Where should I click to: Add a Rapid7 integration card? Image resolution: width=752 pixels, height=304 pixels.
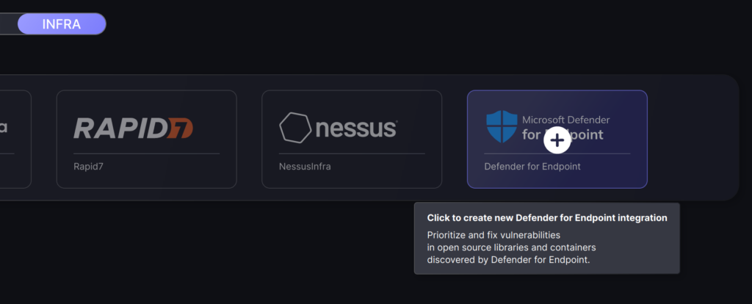(146, 139)
